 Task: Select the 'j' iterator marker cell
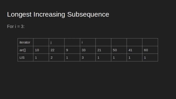(x=57, y=42)
